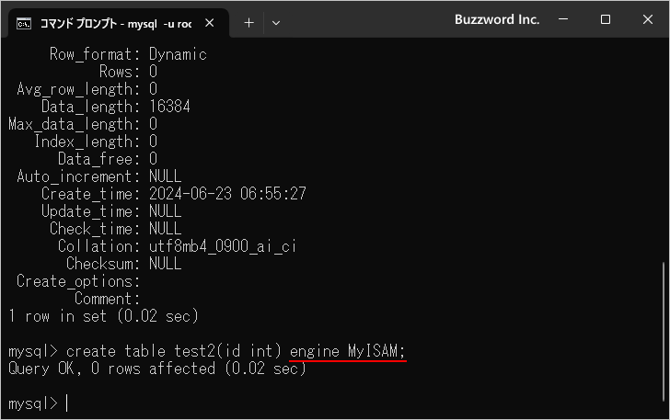The image size is (670, 420).
Task: Click the create table test2 command line
Action: [207, 351]
